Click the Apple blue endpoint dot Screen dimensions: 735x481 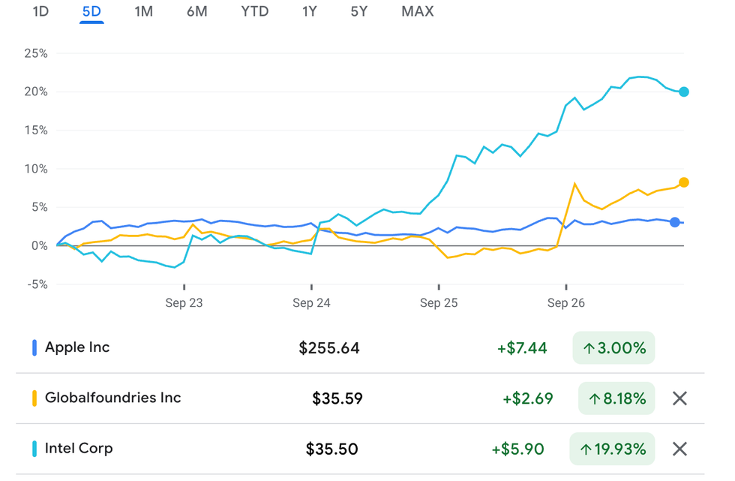tap(675, 222)
